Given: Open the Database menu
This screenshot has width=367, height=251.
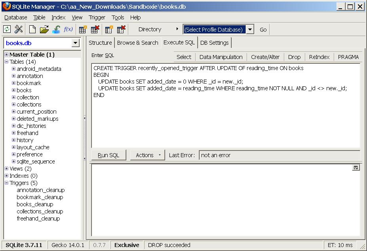Looking at the screenshot, I should [x=16, y=17].
